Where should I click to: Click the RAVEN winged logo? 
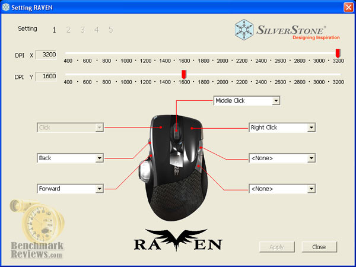click(x=178, y=240)
